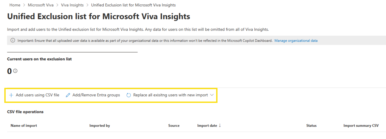Navigate to Microsoft Viva breadcrumb
The height and width of the screenshot is (139, 386).
tap(41, 5)
